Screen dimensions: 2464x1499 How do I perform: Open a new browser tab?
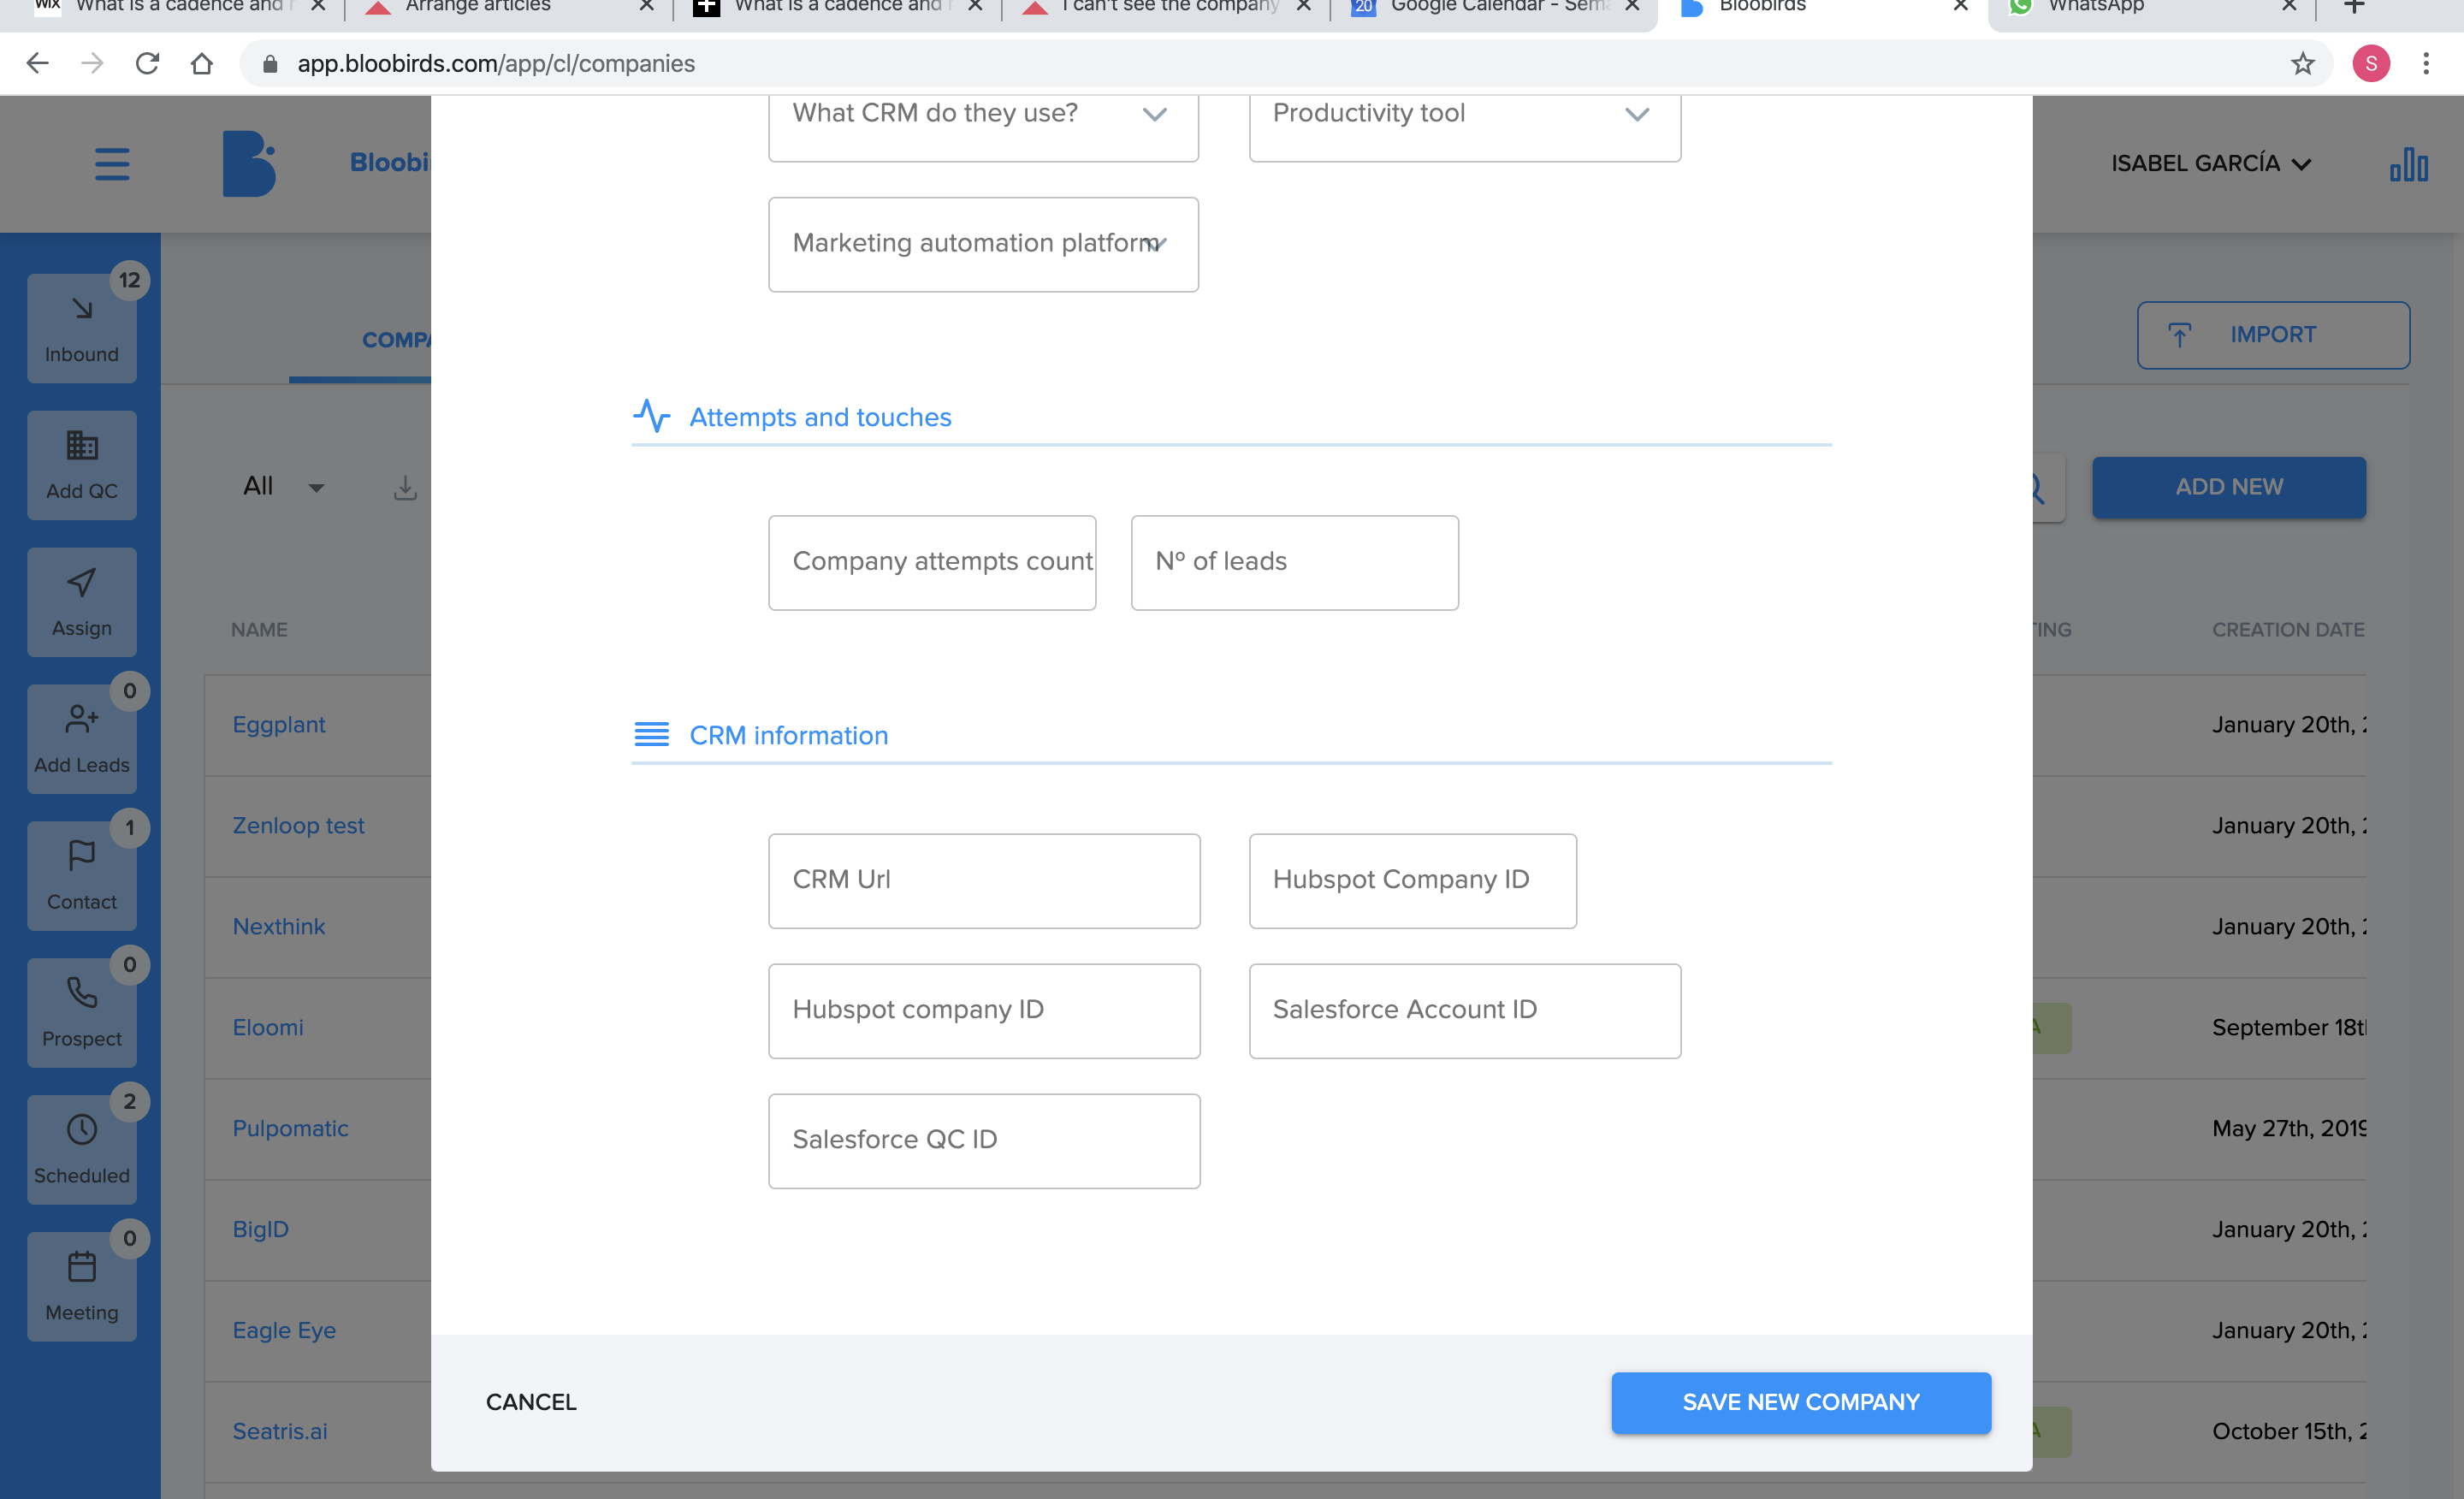point(2354,7)
